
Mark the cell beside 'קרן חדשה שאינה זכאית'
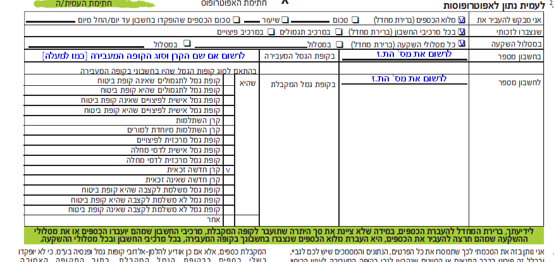228,179
